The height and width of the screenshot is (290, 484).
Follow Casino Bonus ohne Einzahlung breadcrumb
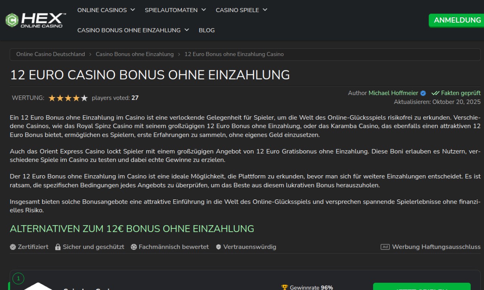click(x=135, y=54)
